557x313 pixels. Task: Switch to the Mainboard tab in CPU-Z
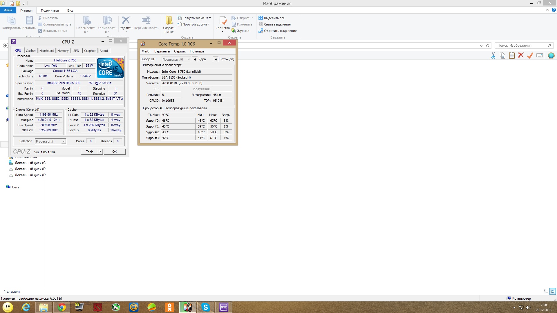point(47,51)
